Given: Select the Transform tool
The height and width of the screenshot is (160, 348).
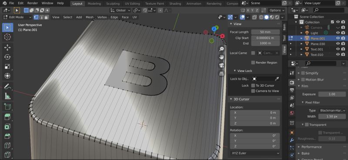Looking at the screenshot, I should [7, 76].
